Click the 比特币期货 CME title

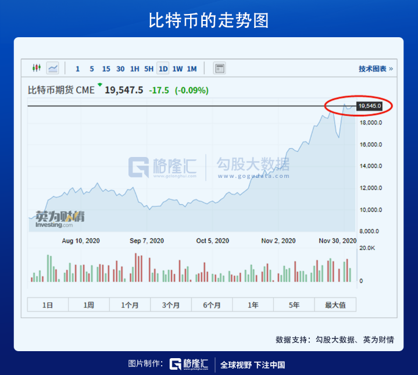[x=61, y=90]
